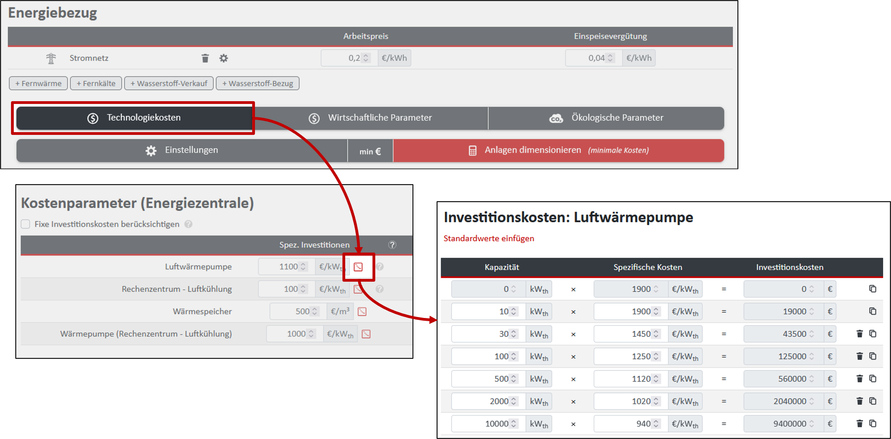
Task: Select the Kapazität column header
Action: (x=502, y=267)
